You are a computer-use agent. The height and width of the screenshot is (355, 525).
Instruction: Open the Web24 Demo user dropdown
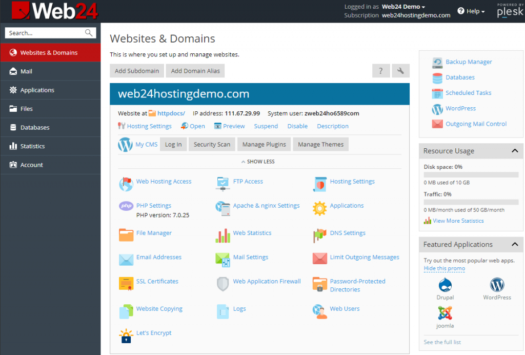click(403, 7)
